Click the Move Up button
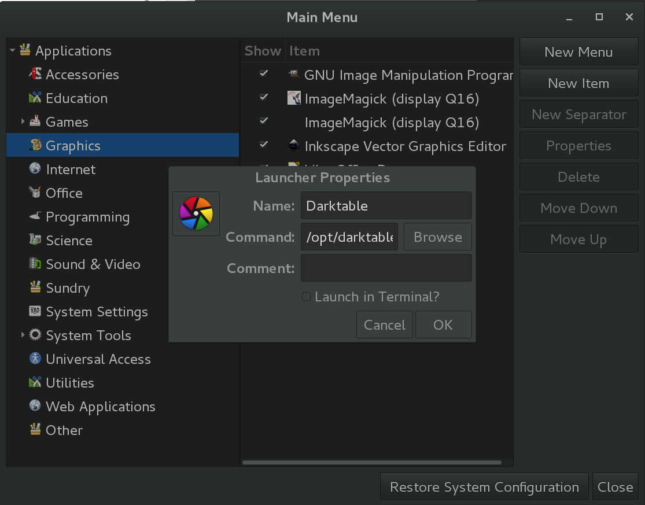The image size is (645, 505). click(x=579, y=239)
